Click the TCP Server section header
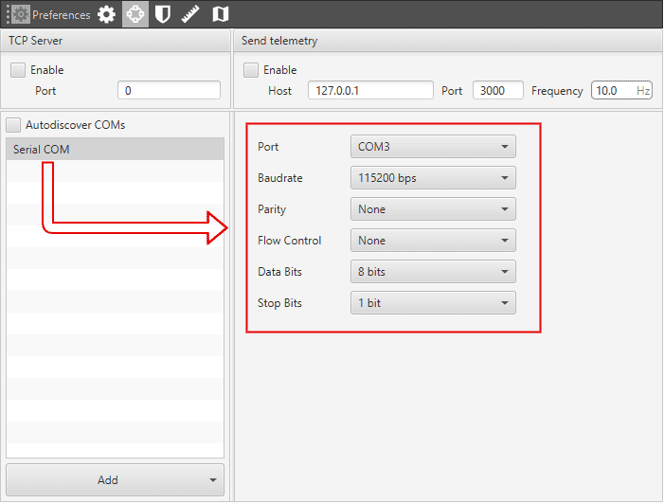Image resolution: width=664 pixels, height=504 pixels. point(116,41)
